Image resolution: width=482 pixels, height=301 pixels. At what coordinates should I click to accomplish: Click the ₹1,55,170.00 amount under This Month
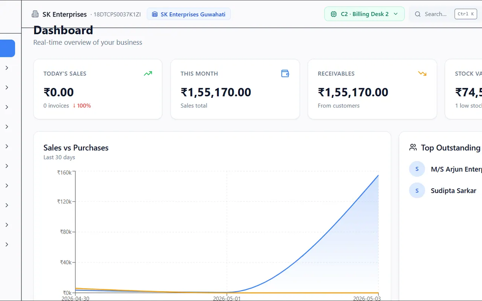pyautogui.click(x=216, y=92)
